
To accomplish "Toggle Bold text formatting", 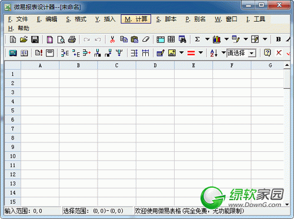I will (x=278, y=39).
